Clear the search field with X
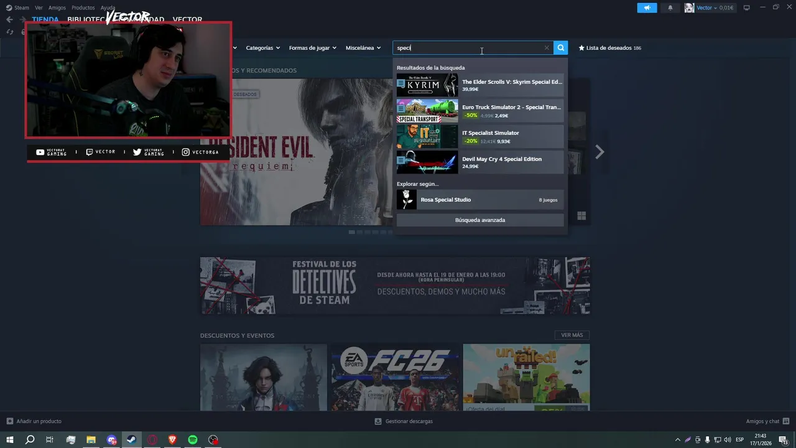The image size is (796, 448). 547,48
